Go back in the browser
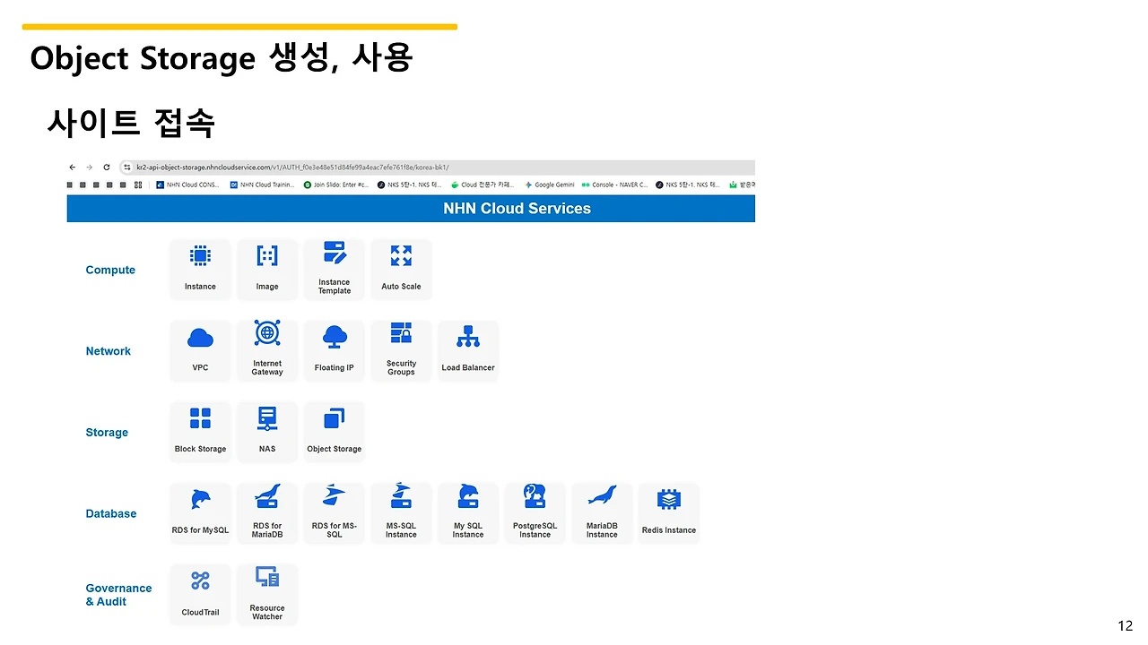Image resolution: width=1148 pixels, height=645 pixels. point(73,168)
